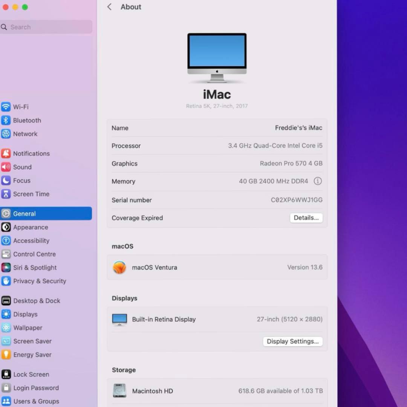
Task: Open Display Settings for the Retina display
Action: 292,341
